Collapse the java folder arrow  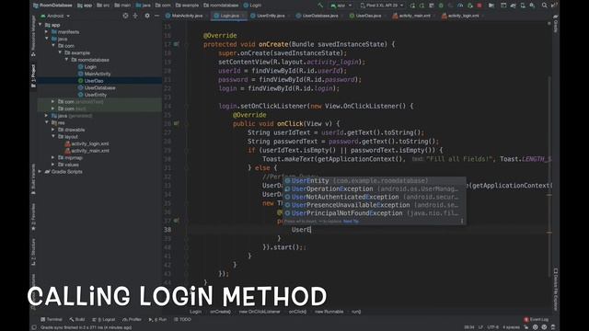[x=47, y=39]
